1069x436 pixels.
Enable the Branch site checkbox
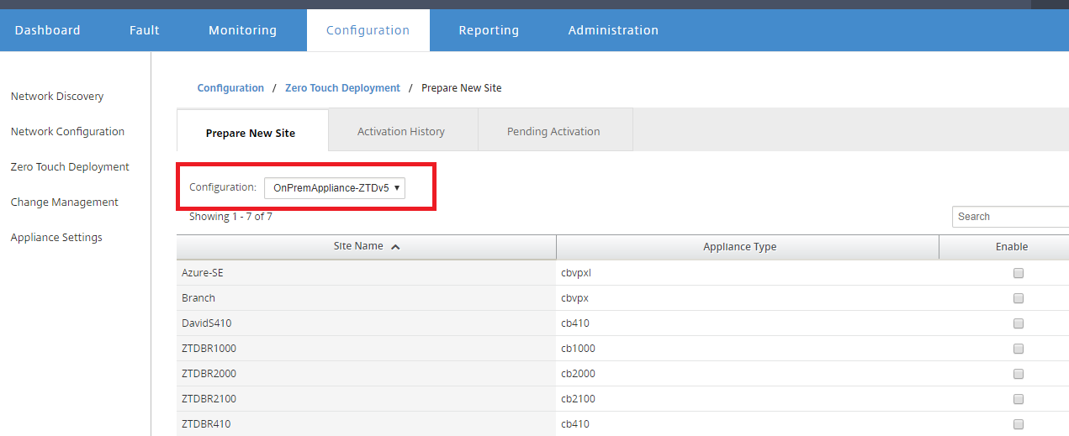point(1019,298)
